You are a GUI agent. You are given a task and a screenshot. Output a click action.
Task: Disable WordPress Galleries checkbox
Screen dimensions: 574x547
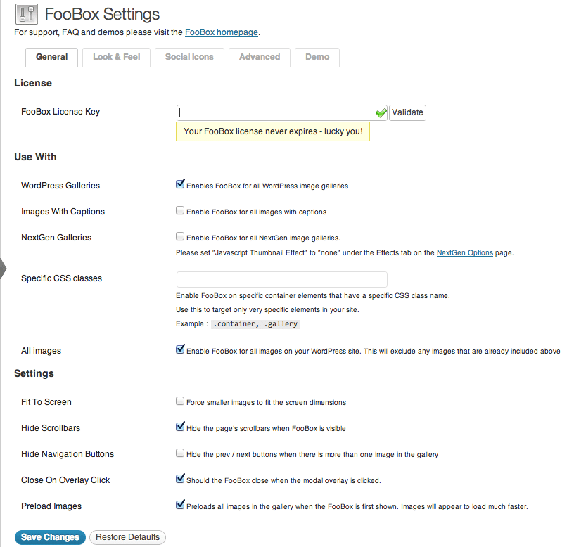[x=180, y=184]
